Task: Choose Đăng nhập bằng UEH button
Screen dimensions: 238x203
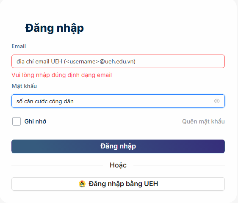Action: [118, 184]
